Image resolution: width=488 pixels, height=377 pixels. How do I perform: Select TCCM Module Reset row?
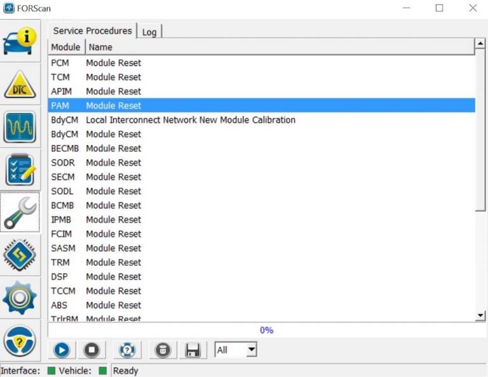pyautogui.click(x=261, y=291)
